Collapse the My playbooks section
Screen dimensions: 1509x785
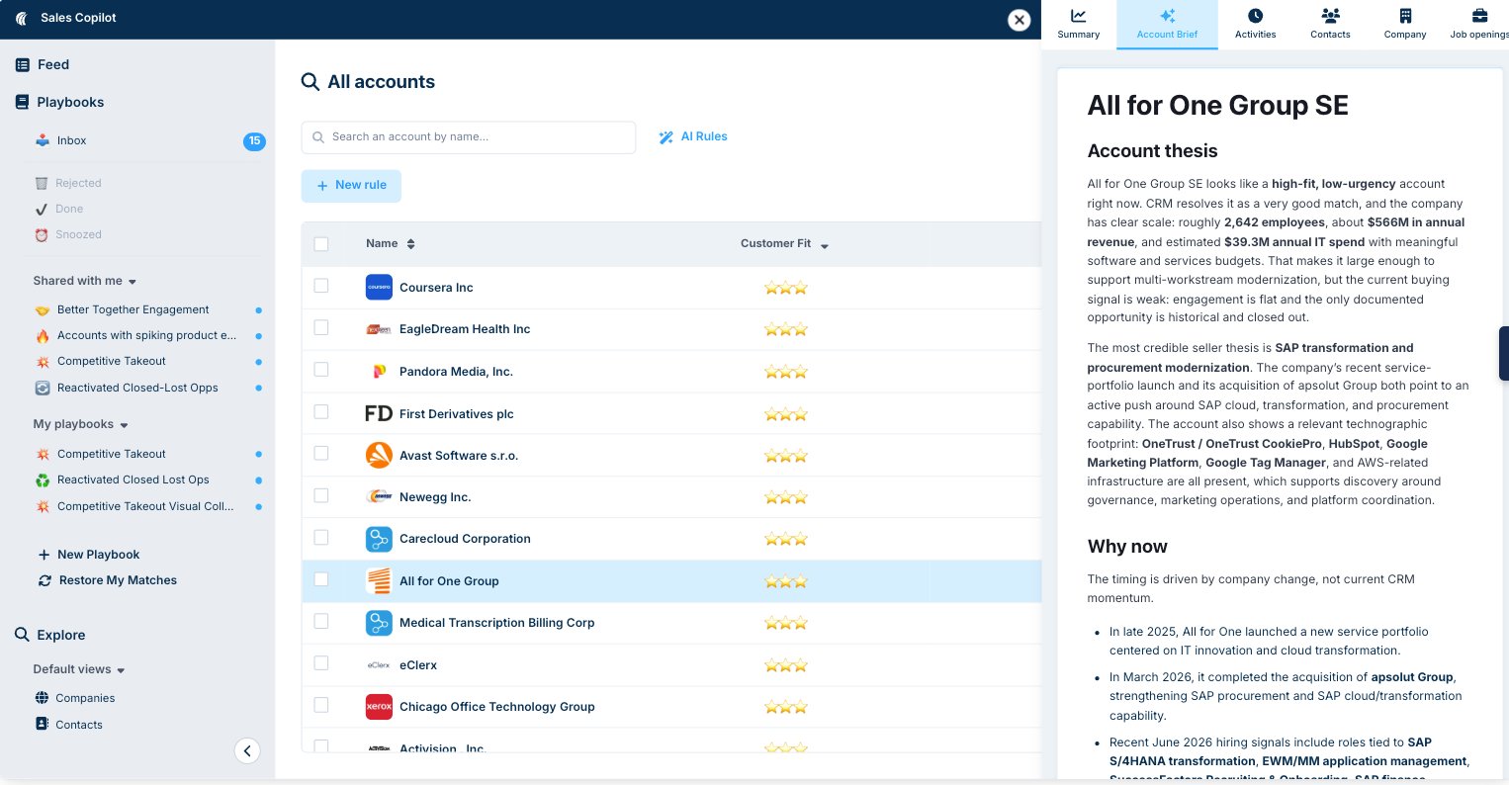point(124,425)
